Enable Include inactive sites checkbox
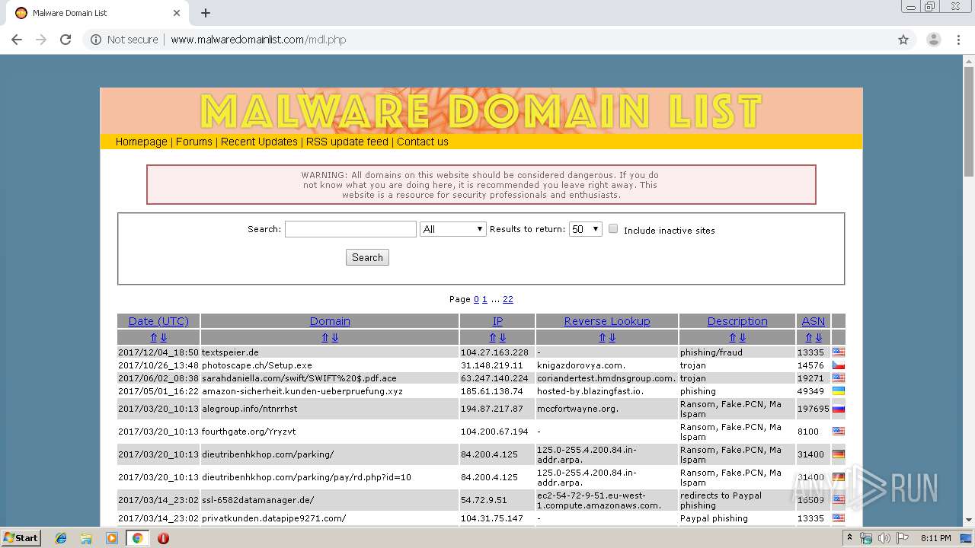This screenshot has width=975, height=548. coord(613,229)
